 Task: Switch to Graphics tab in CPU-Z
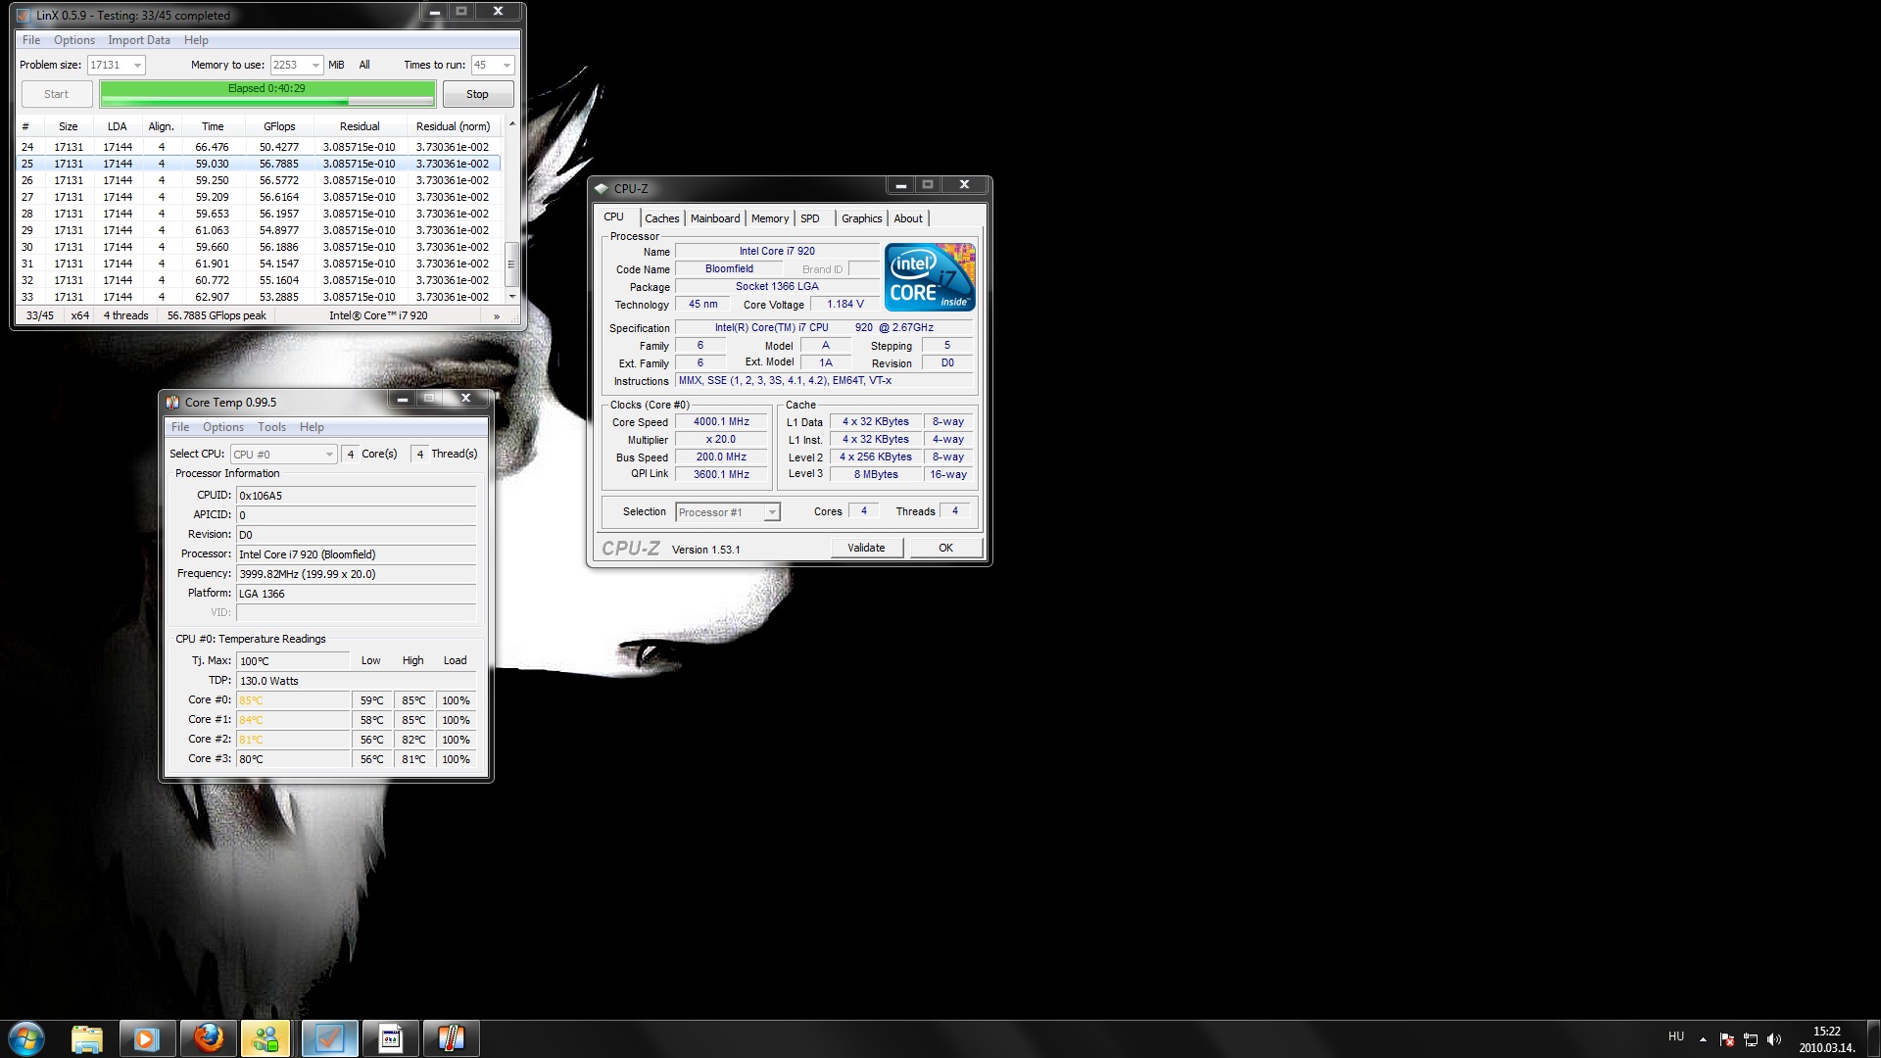coord(862,218)
